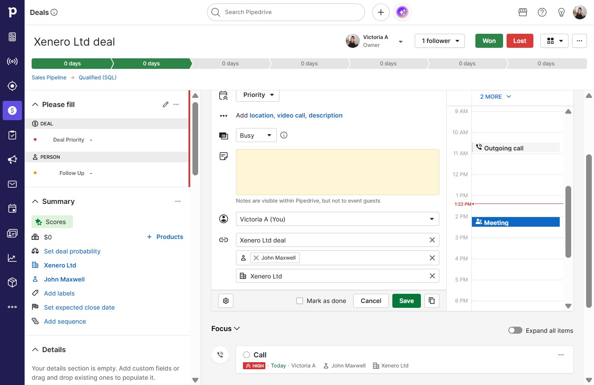
Task: Expand 2 MORE calendar events
Action: (x=496, y=96)
